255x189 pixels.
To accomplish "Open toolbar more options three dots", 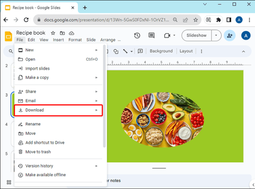I will click(201, 51).
